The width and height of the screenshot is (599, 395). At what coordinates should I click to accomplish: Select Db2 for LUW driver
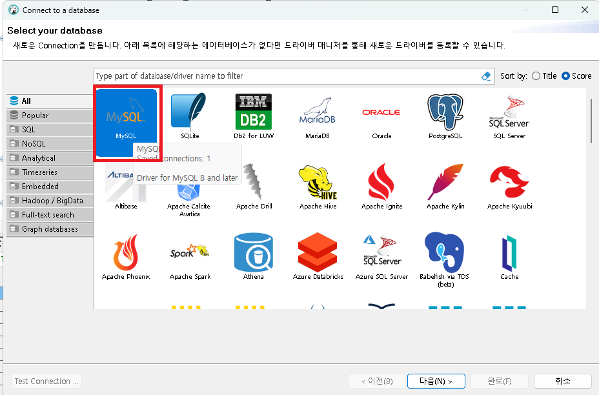coord(254,116)
